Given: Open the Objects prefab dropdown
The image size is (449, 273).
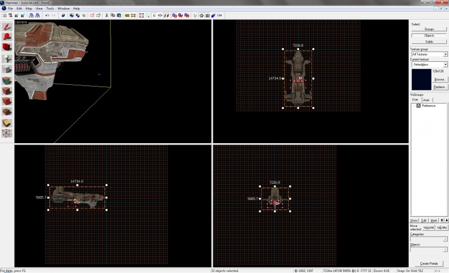Looking at the screenshot, I should (x=429, y=249).
